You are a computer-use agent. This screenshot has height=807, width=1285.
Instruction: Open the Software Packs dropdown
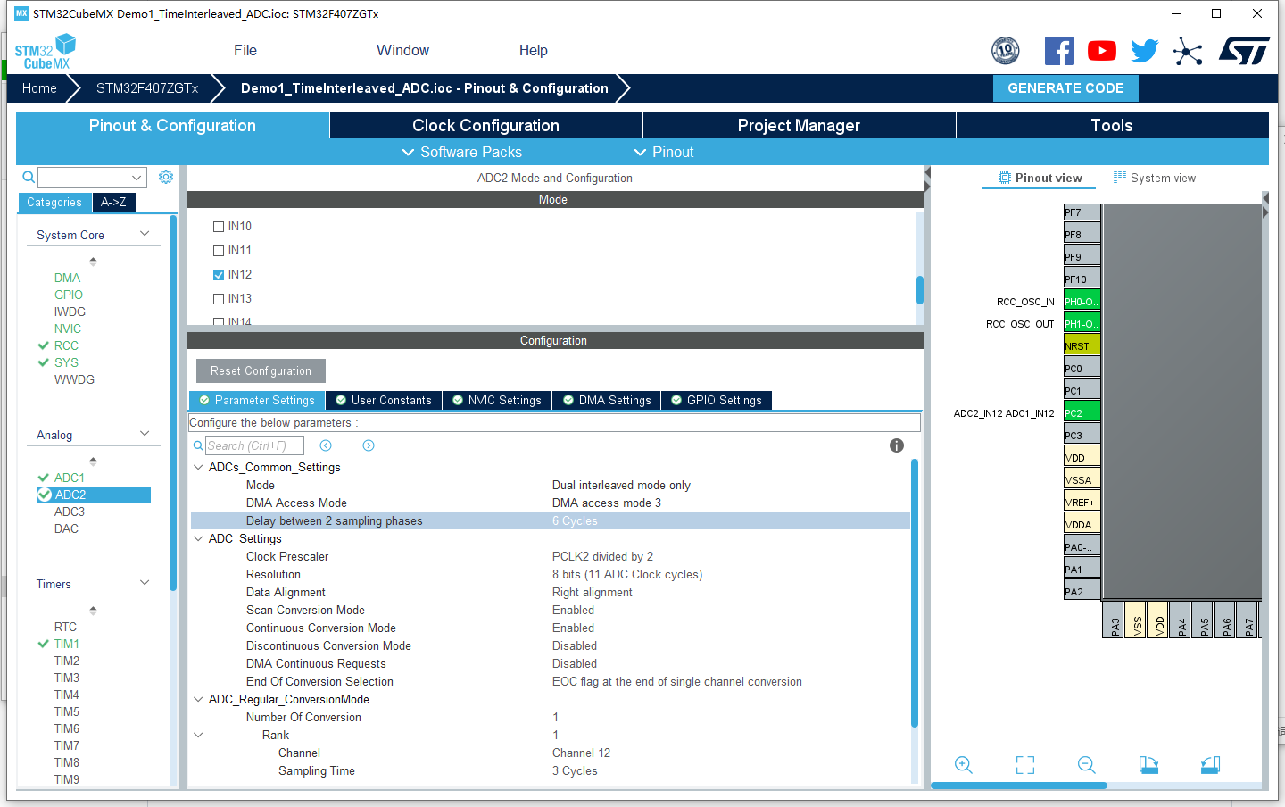tap(462, 152)
